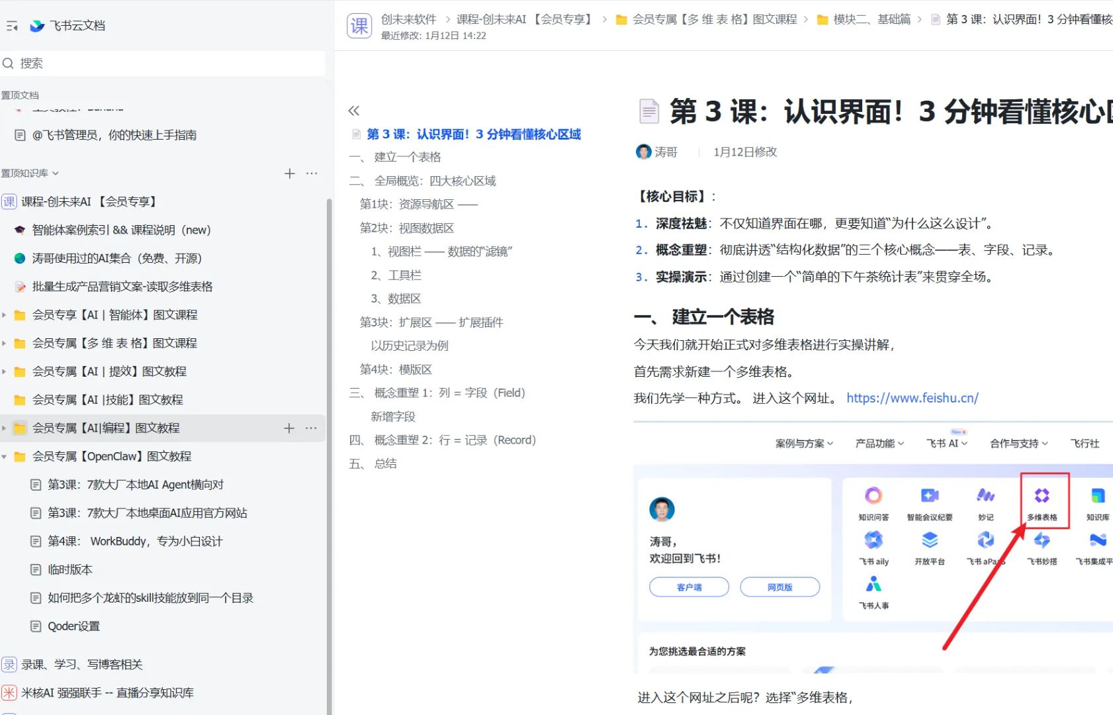Click the 课 workspace icon in the header
The image size is (1113, 715).
(359, 26)
